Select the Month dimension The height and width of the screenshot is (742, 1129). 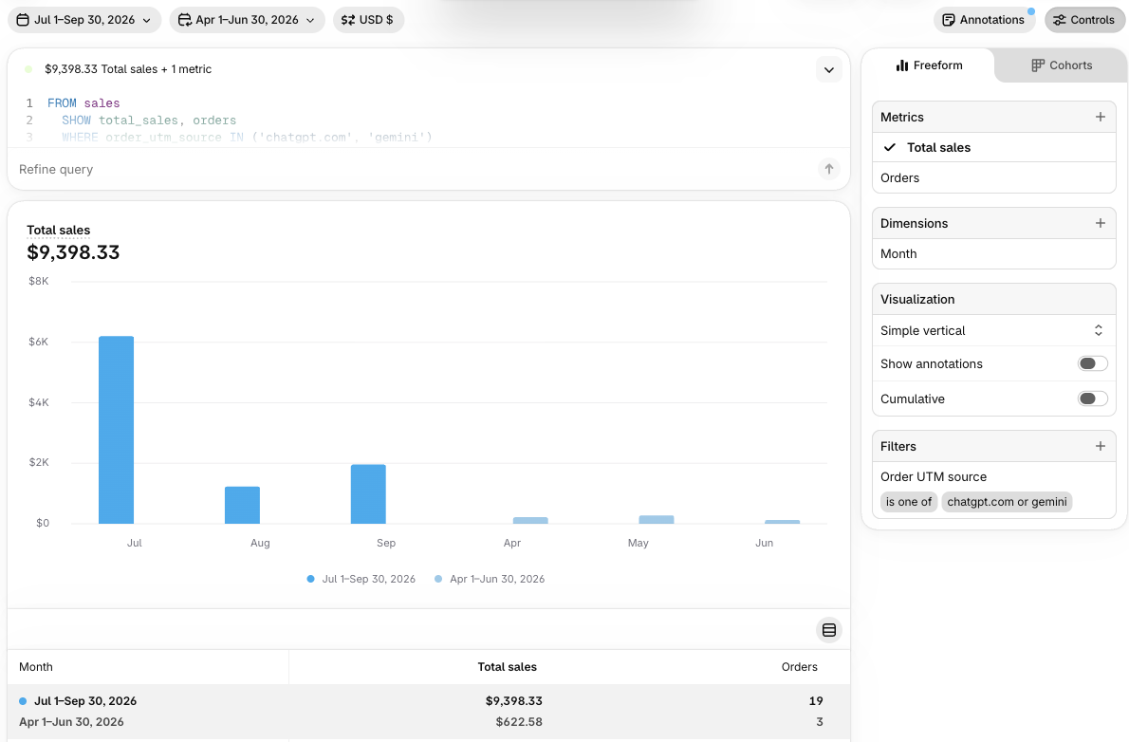pyautogui.click(x=993, y=253)
